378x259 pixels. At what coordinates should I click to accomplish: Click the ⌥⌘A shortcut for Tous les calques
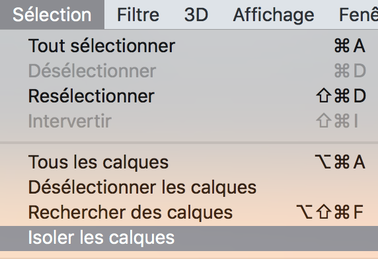[x=340, y=162]
